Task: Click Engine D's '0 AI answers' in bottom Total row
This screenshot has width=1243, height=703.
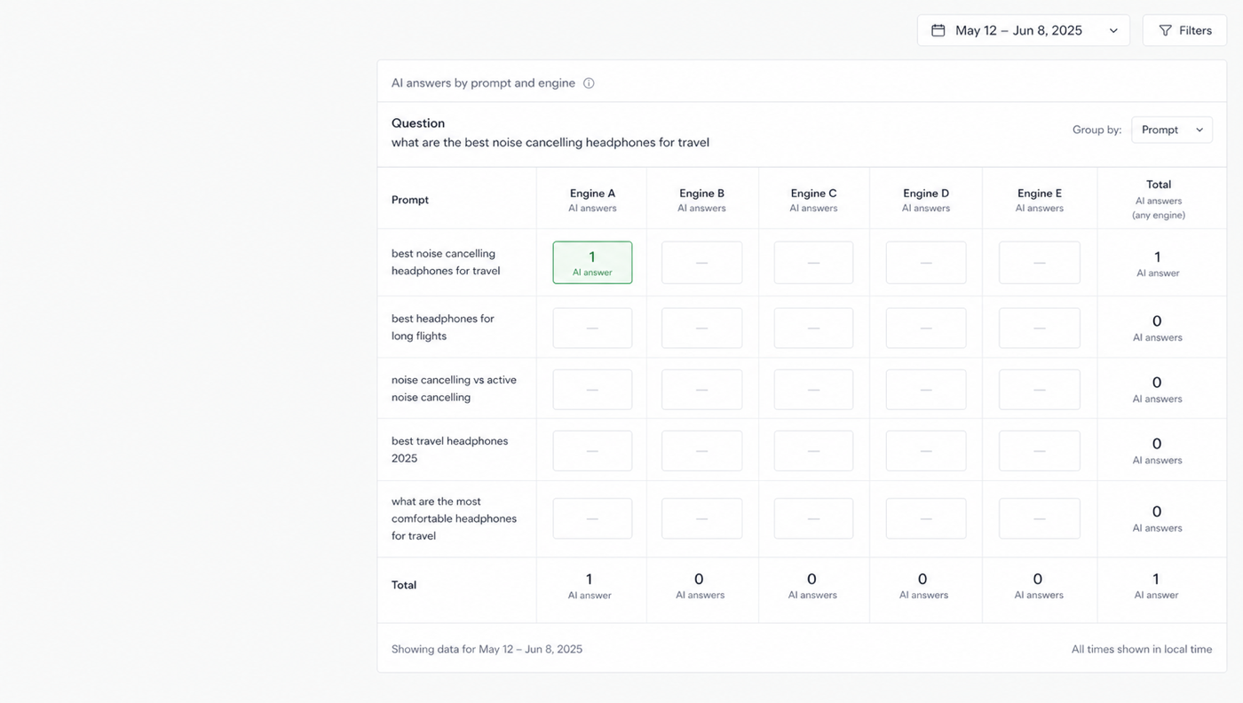Action: [x=923, y=586]
